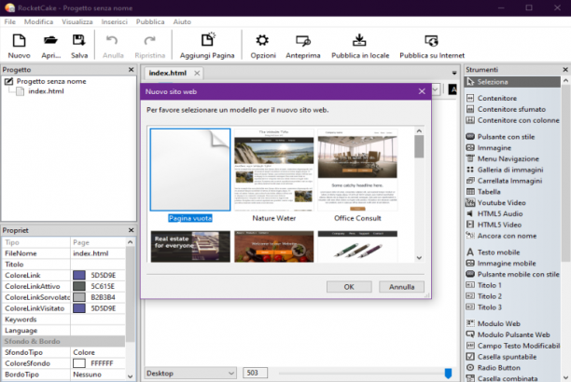Choose the Contenitore sfumato tool
This screenshot has width=571, height=382.
506,109
